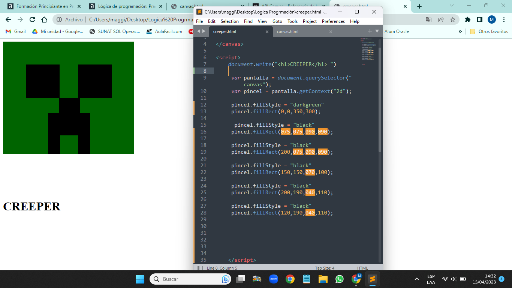Click Line 8, Column 5 status text
Screen dimensions: 512x288
click(x=222, y=268)
